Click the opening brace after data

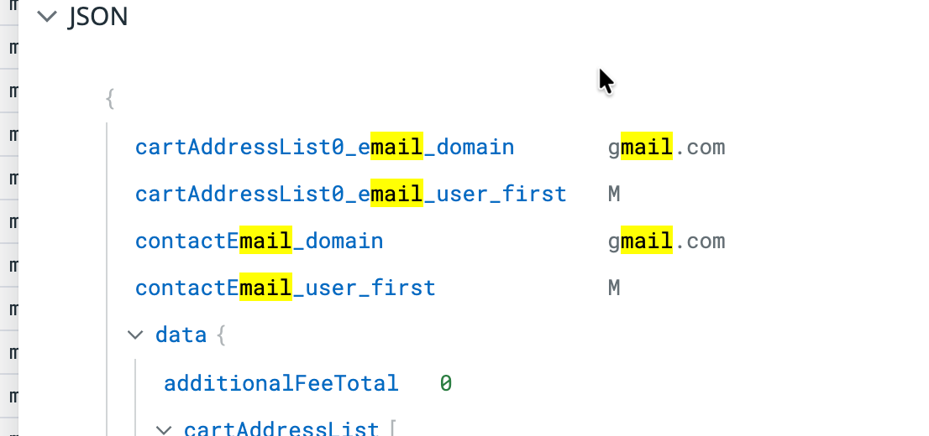[222, 335]
